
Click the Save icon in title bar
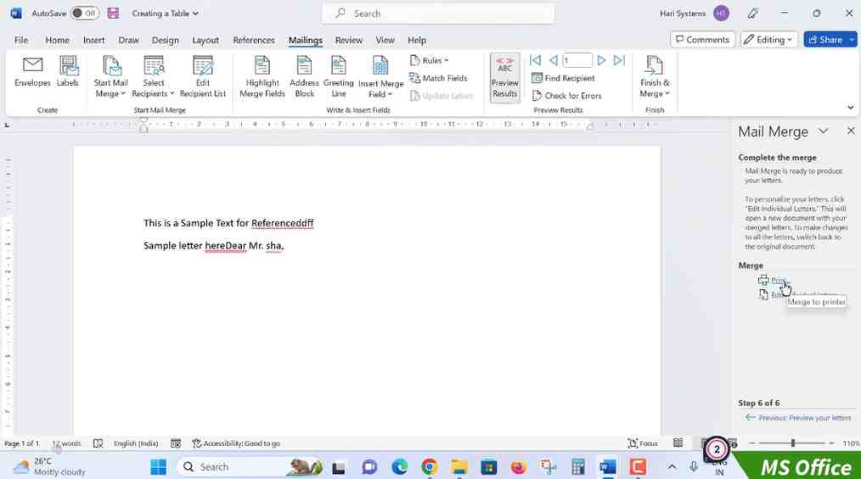click(113, 14)
